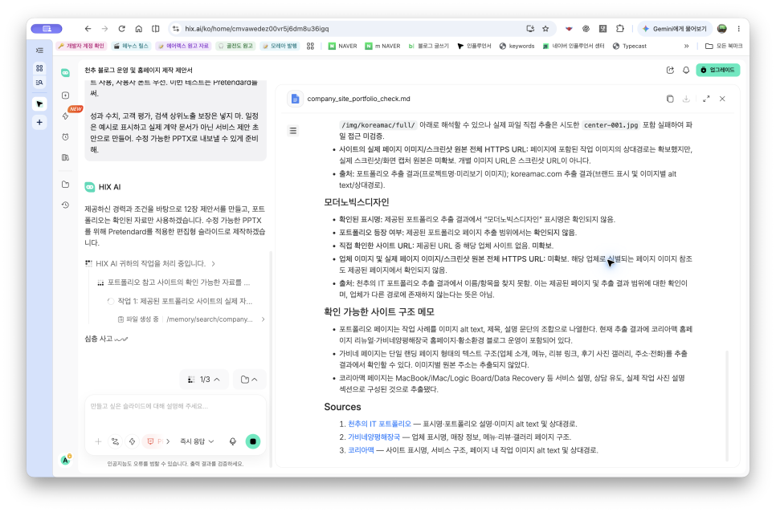Open the 천추의 IT 포트폴리오 source link

click(x=379, y=424)
